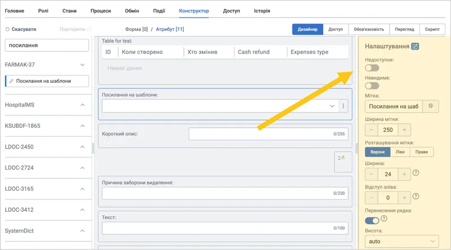Open the Посилання на шаблони dropdown arrow
Viewport: 451px width, 250px height.
(332, 106)
